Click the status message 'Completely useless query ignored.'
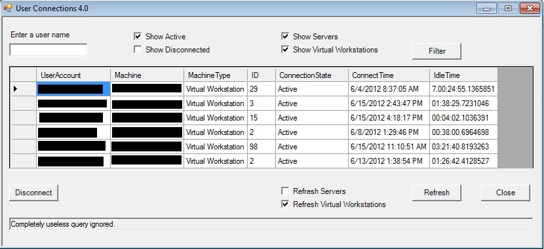Viewport: 544px width, 249px height. coord(63,224)
